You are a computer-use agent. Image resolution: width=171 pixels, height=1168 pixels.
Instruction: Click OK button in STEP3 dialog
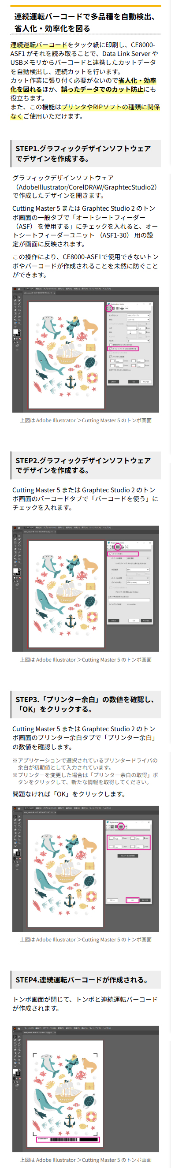click(133, 900)
